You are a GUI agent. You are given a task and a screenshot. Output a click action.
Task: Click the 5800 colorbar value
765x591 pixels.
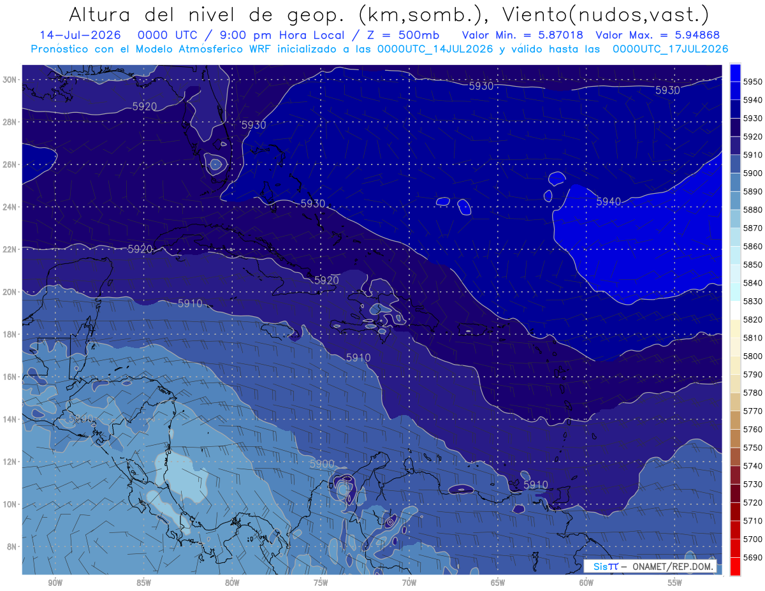point(753,356)
